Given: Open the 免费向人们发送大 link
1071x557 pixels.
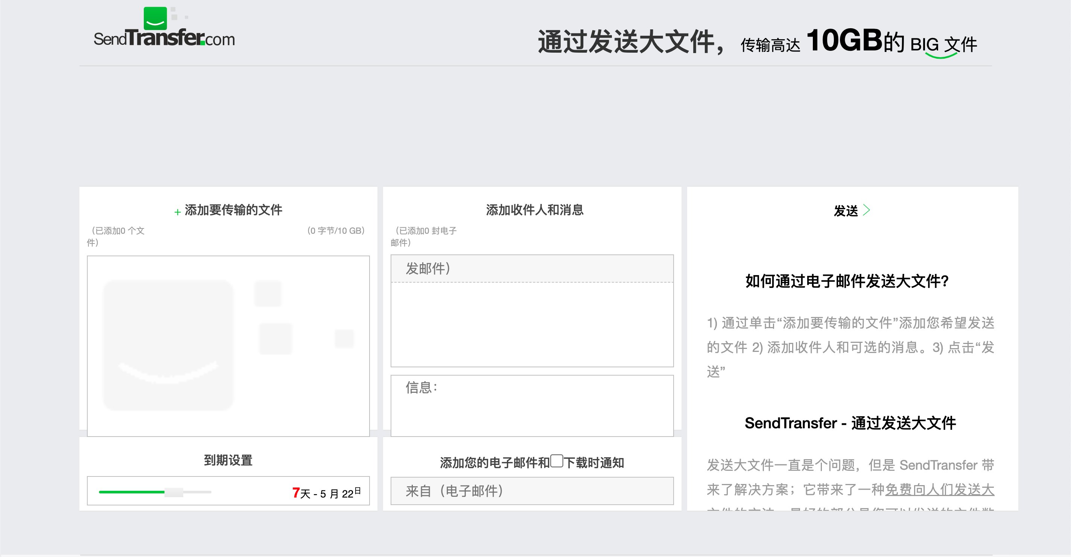Looking at the screenshot, I should click(x=940, y=490).
